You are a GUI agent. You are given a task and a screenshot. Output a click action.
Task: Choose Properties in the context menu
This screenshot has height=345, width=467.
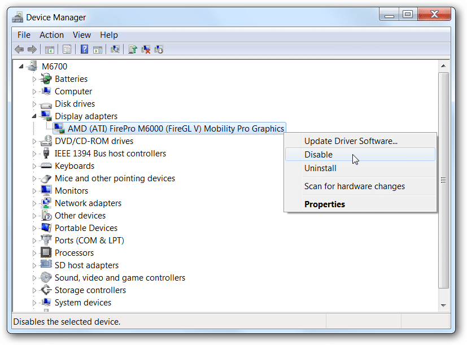click(325, 204)
